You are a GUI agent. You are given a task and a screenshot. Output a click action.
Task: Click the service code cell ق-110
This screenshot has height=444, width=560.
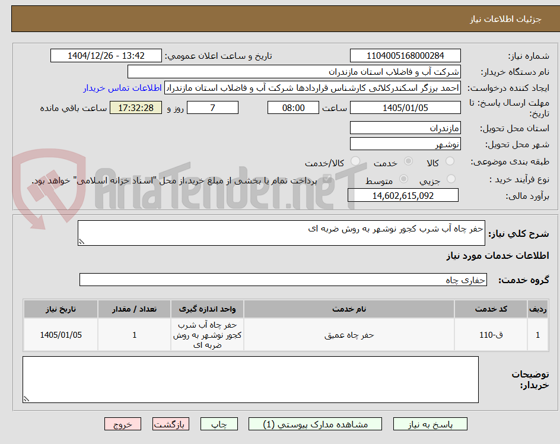491,335
